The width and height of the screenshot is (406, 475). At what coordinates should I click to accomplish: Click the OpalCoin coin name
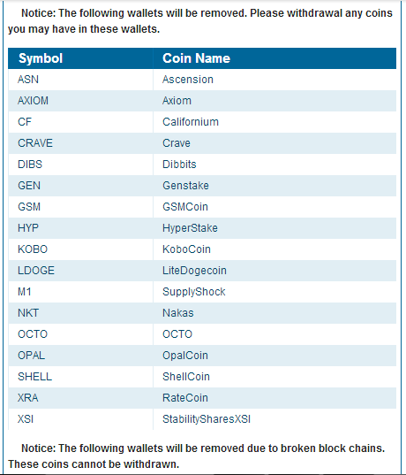(185, 355)
